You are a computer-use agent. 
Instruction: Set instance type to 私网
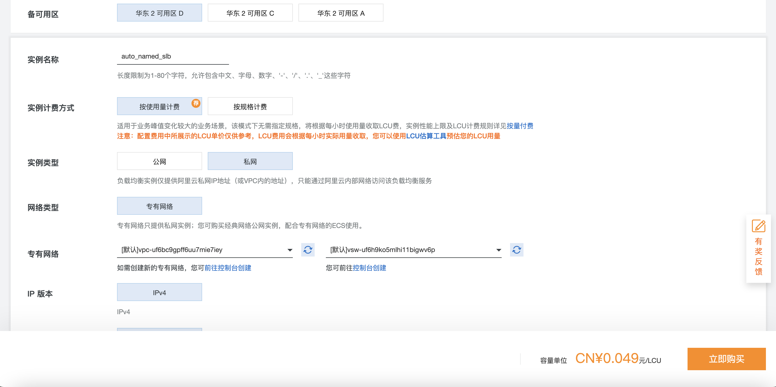[x=250, y=161]
